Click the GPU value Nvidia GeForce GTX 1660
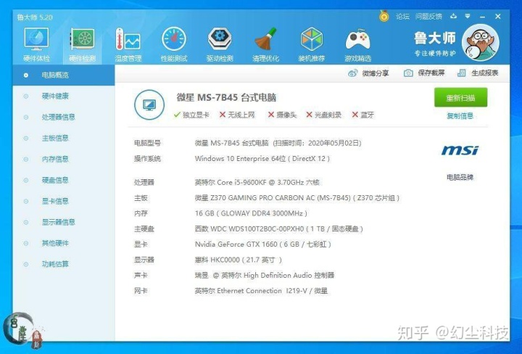Screen dimensions: 522x354 (x=263, y=244)
